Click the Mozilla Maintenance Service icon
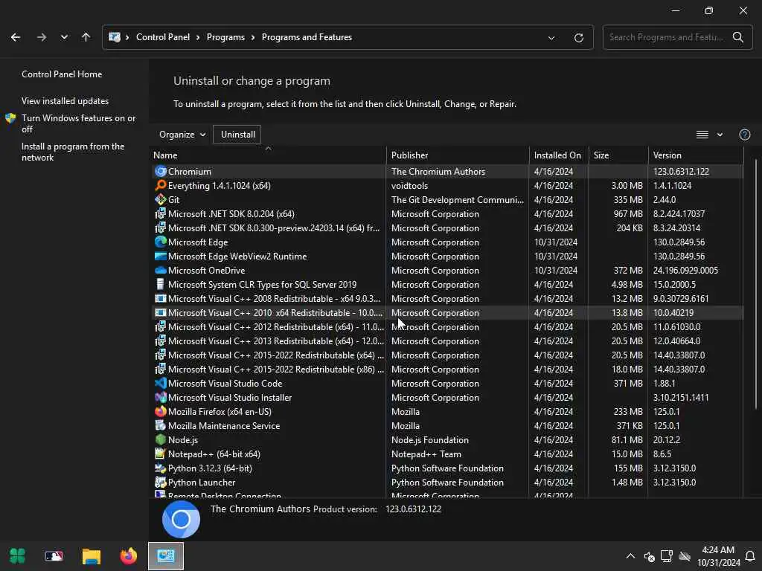Image resolution: width=762 pixels, height=571 pixels. point(161,425)
